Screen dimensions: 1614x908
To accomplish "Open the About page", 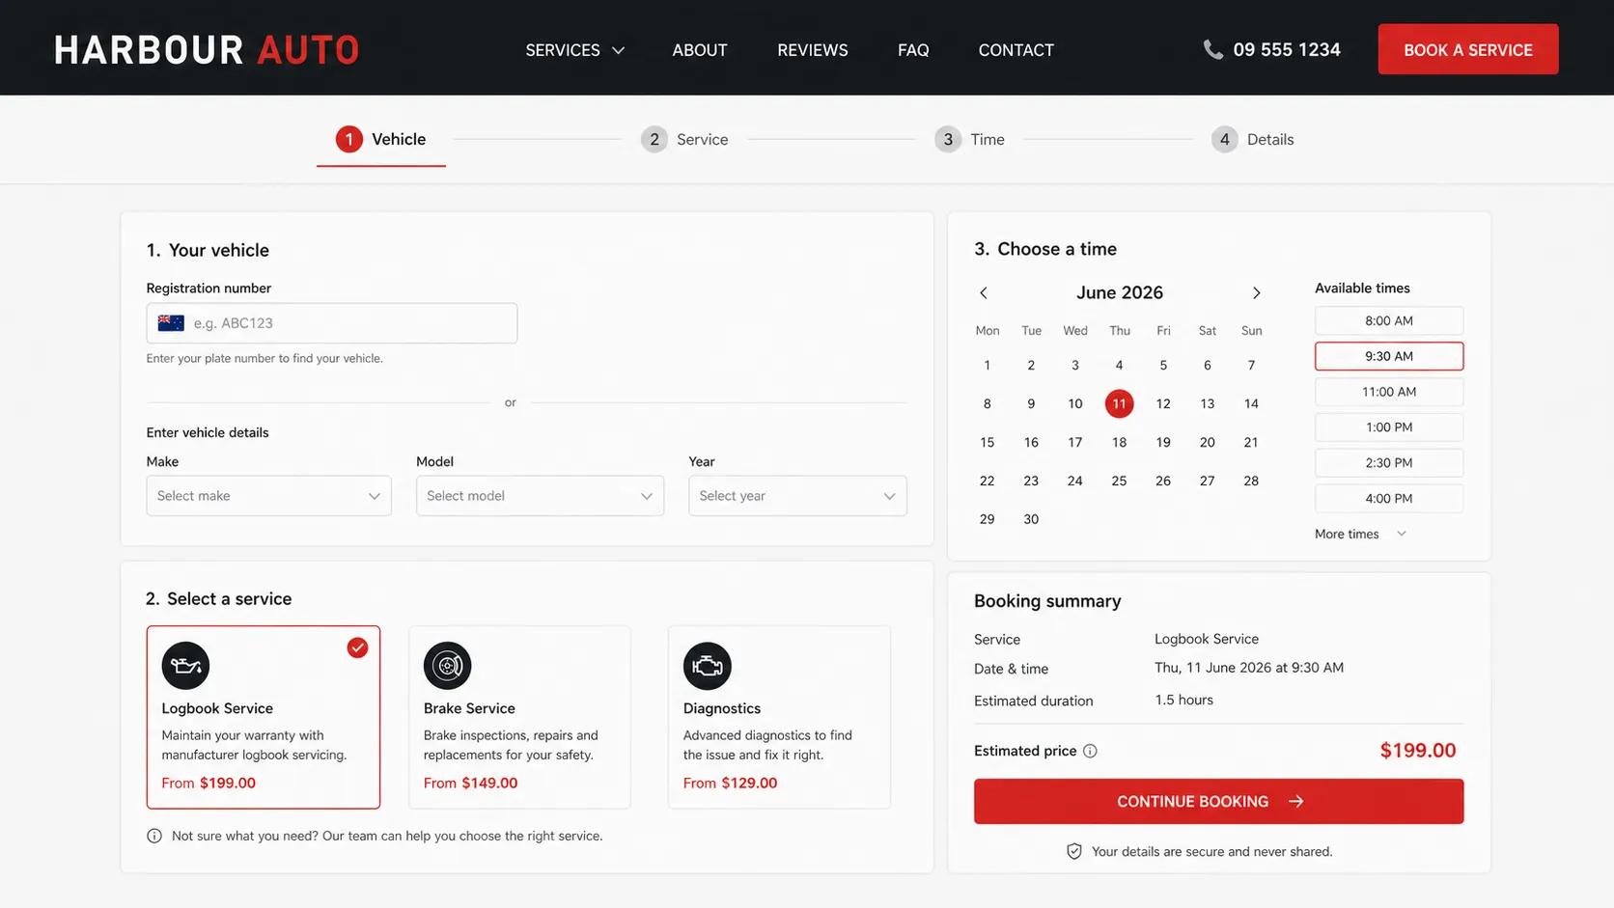I will click(x=700, y=50).
